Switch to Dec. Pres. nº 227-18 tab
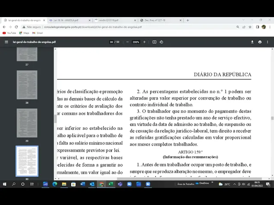Viewport: 274px width, 205px height. (161, 20)
